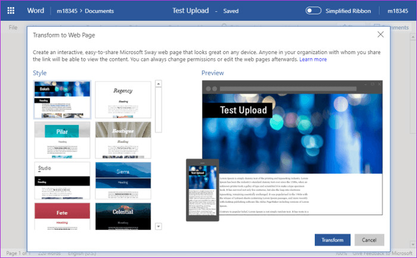Select the Boutique style thumbnail
Viewport: 417px width, 258px height.
click(123, 140)
